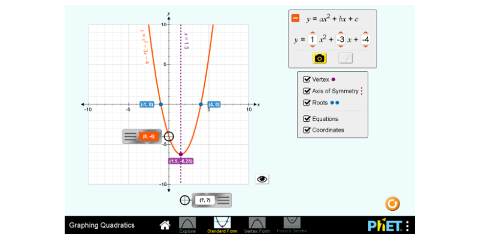The width and height of the screenshot is (479, 239).
Task: Toggle the Coordinates checkbox
Action: [x=307, y=130]
